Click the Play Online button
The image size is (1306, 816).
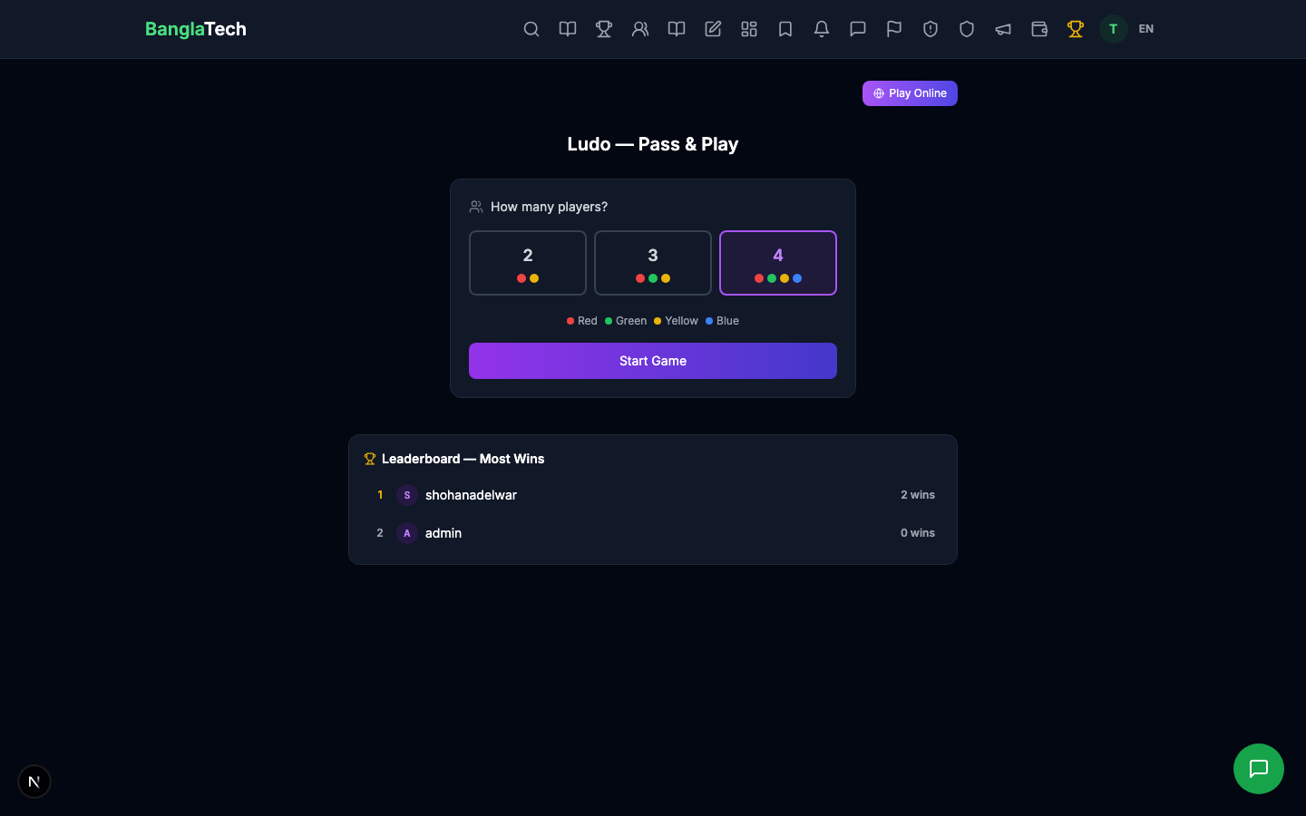coord(910,92)
